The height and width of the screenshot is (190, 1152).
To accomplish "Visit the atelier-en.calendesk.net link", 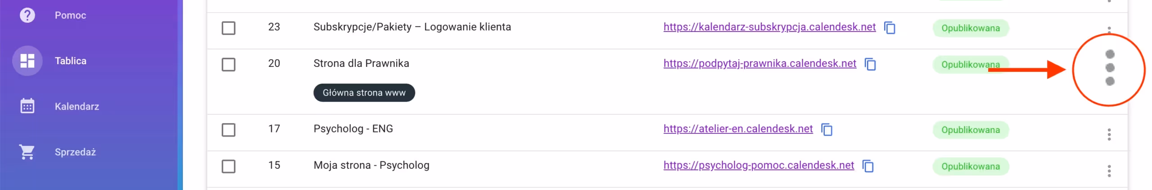I will pyautogui.click(x=738, y=129).
